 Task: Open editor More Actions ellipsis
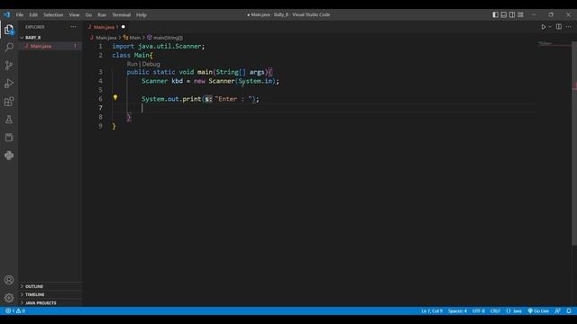[x=569, y=27]
